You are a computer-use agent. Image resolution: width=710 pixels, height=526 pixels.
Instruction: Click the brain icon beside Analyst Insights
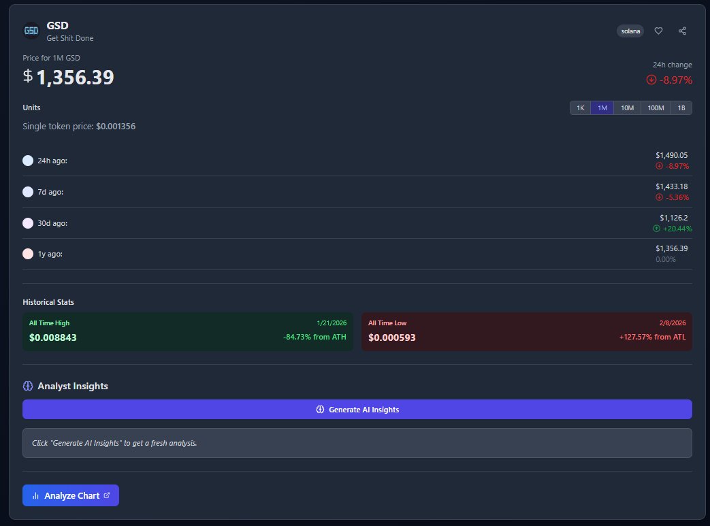tap(28, 386)
